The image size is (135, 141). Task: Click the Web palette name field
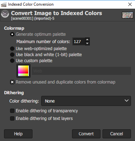(81, 71)
